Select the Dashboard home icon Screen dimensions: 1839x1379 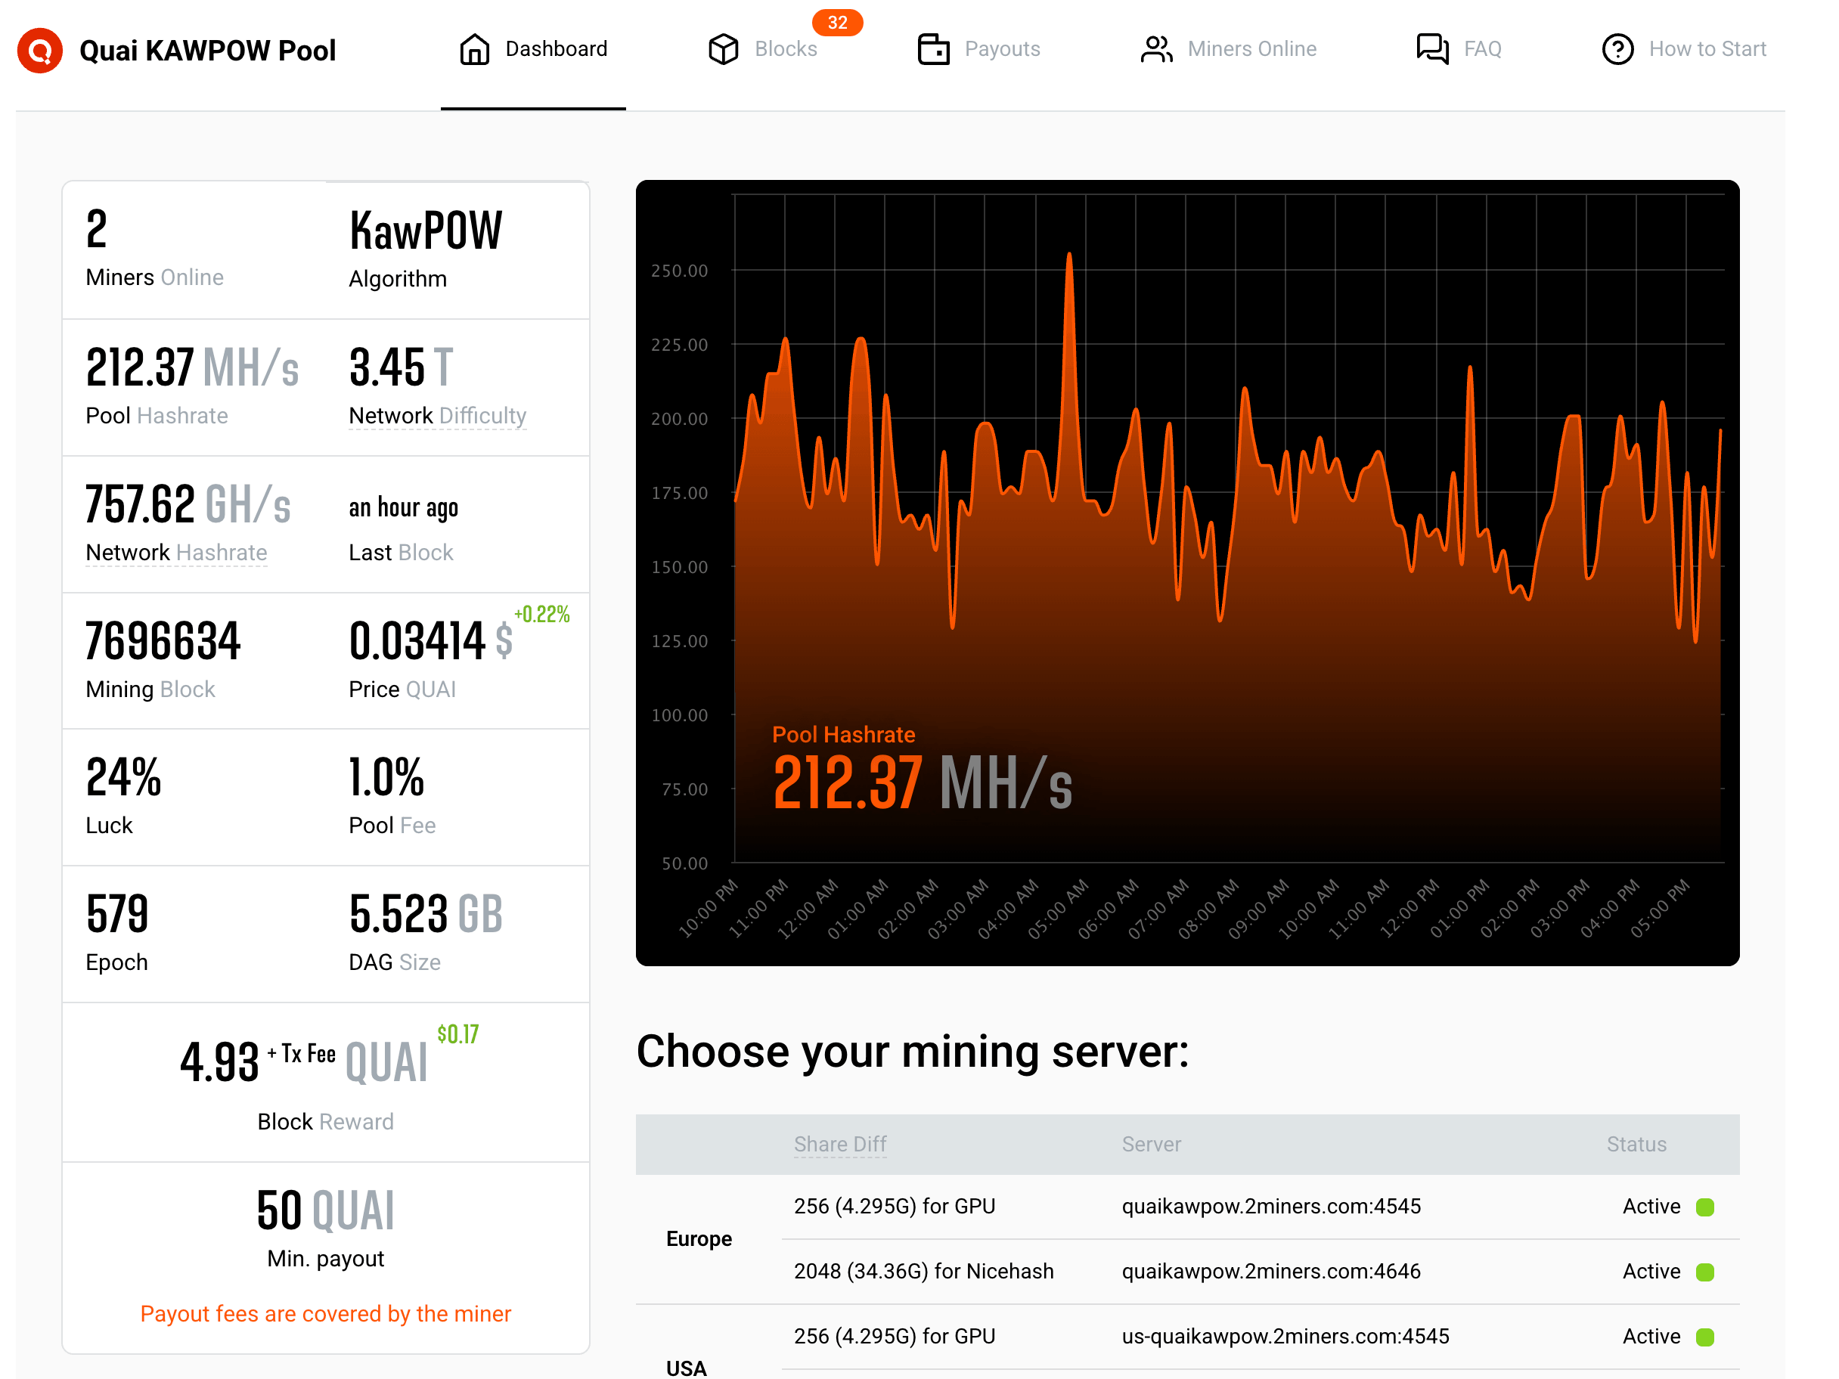tap(475, 50)
